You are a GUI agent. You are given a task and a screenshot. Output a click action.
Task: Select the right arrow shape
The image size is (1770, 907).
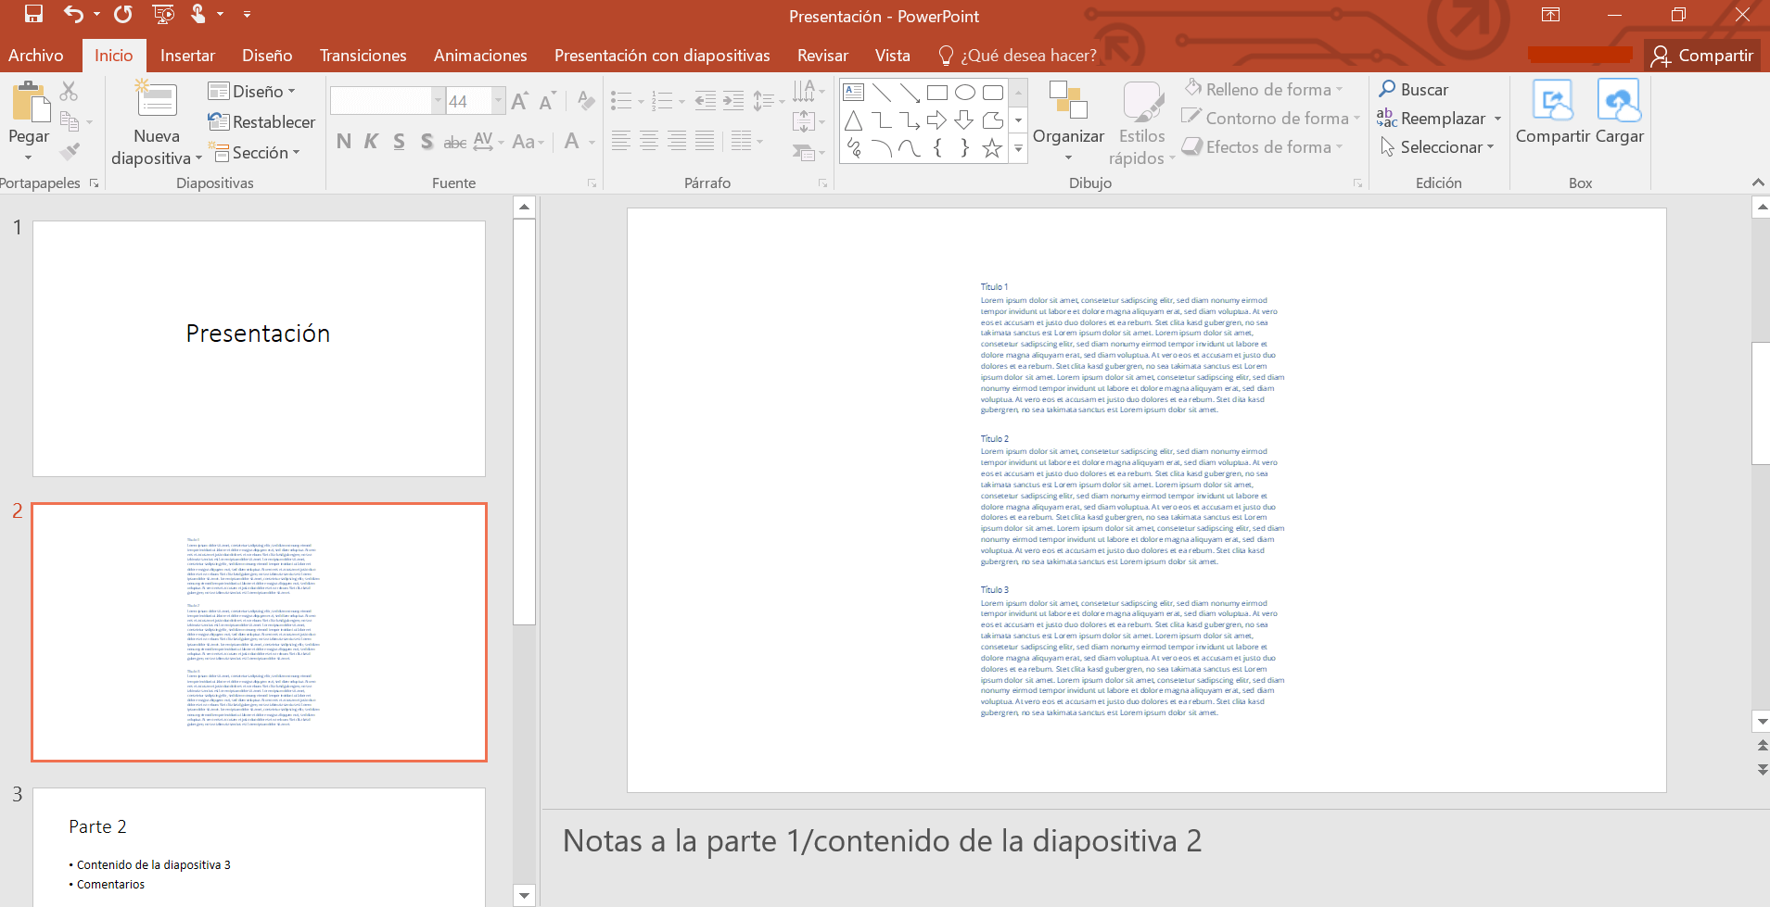coord(936,120)
